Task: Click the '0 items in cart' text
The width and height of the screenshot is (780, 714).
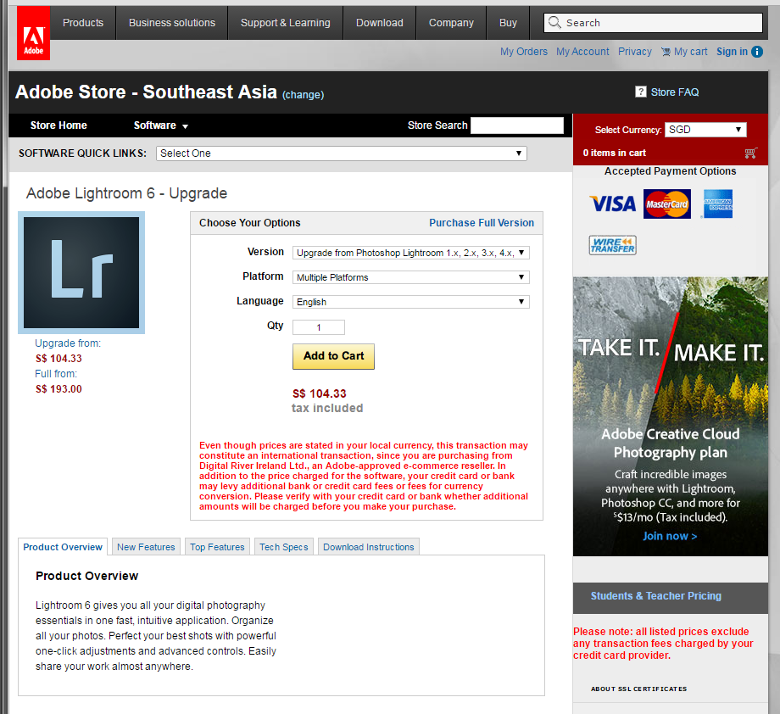Action: [x=615, y=153]
